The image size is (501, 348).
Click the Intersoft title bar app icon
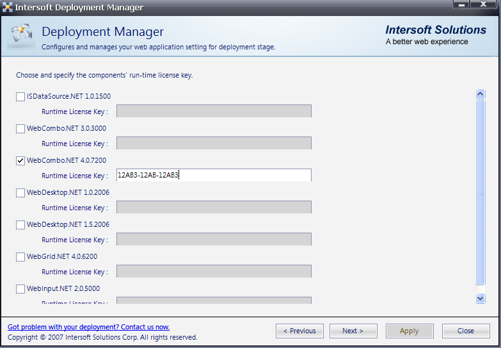point(7,8)
